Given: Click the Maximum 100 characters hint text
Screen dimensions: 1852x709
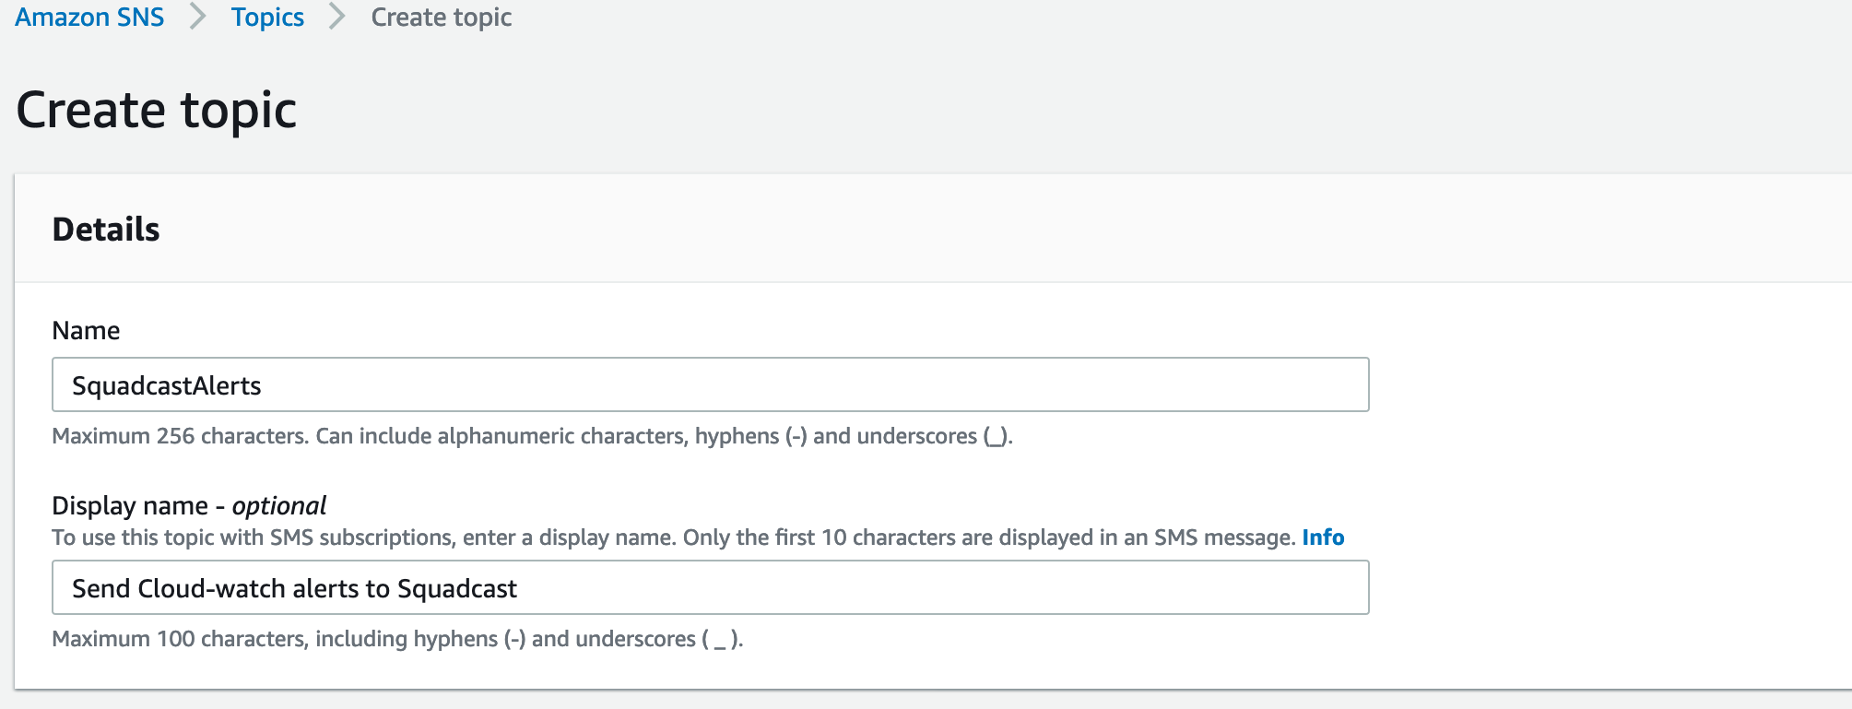Looking at the screenshot, I should 397,639.
